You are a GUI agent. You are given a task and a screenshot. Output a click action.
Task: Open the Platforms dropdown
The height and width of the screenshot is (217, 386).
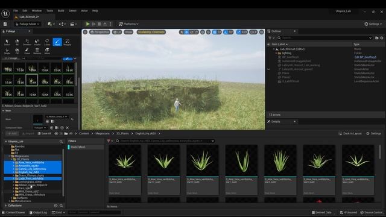click(x=128, y=24)
